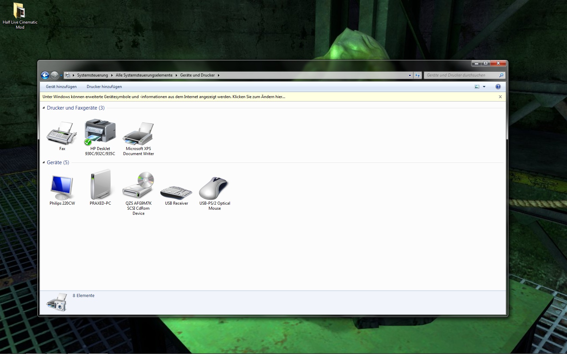This screenshot has height=354, width=567.
Task: Expand root arrow before Systemsteuerung breadcrumb
Action: click(x=73, y=75)
